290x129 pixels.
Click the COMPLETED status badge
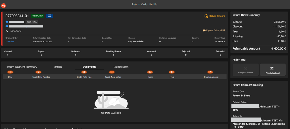38,16
